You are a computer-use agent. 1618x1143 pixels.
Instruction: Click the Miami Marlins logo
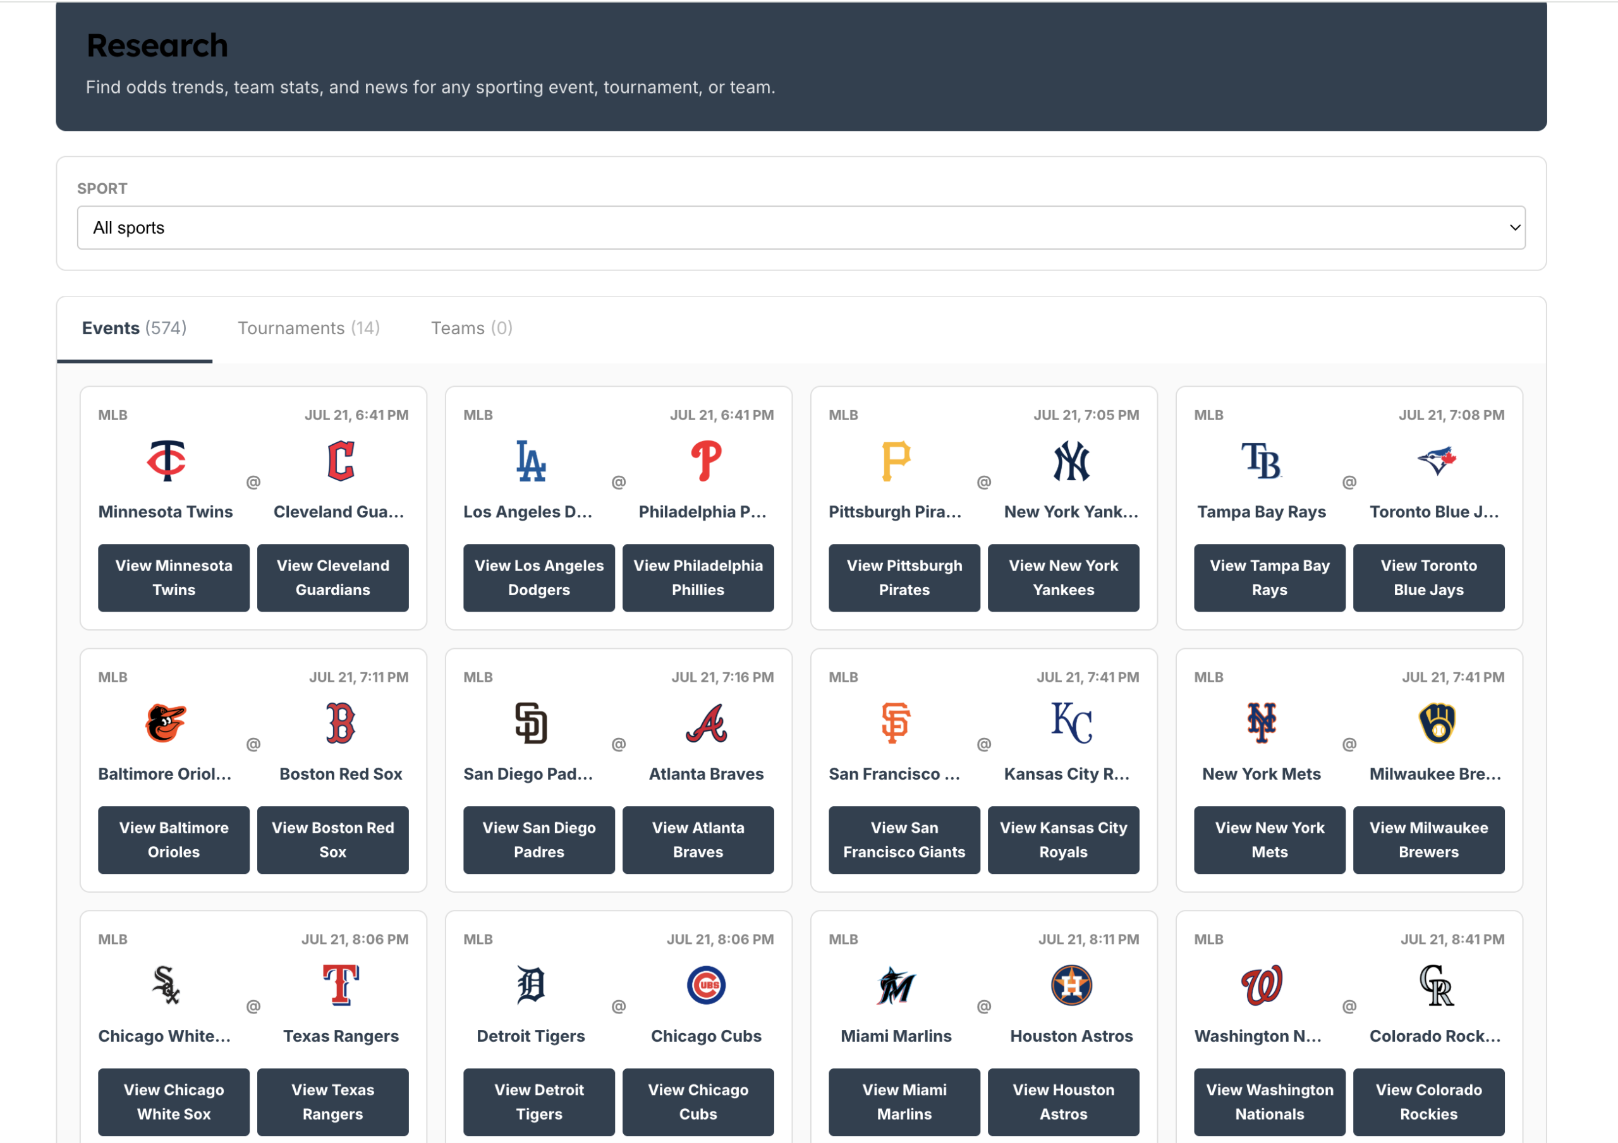coord(896,985)
